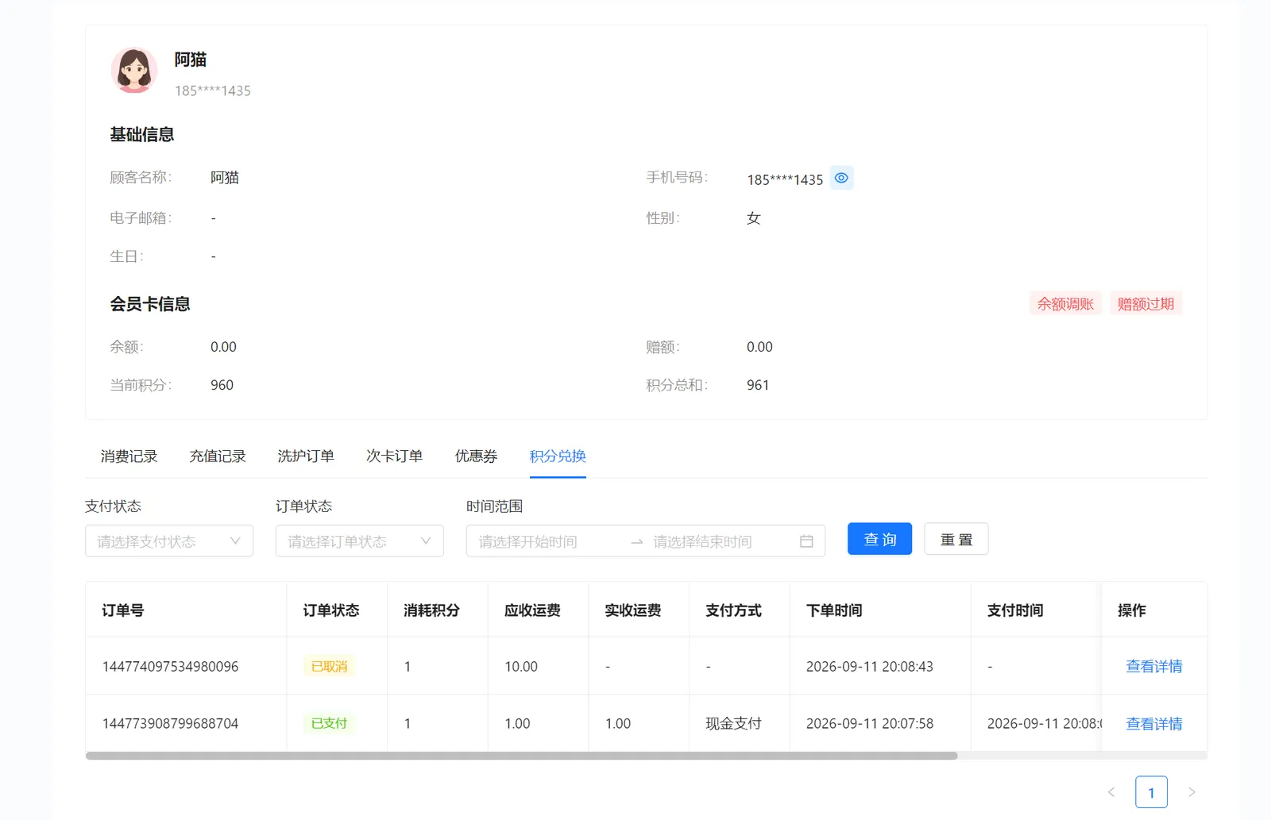Click the 已取消 status tag

pos(329,667)
